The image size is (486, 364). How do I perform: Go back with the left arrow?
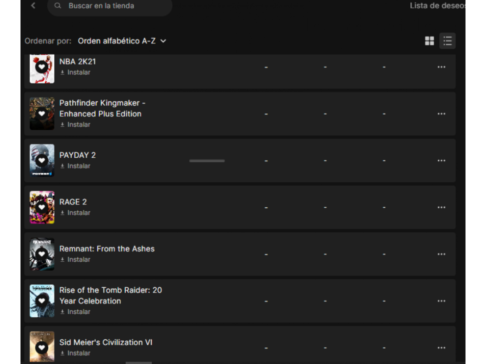pos(33,5)
